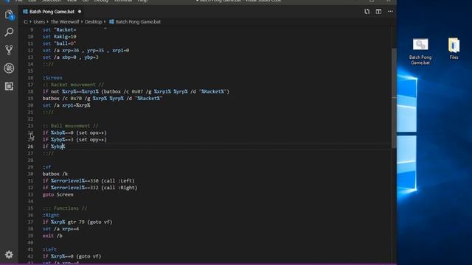
Task: Select the Files folder on the desktop
Action: click(454, 49)
